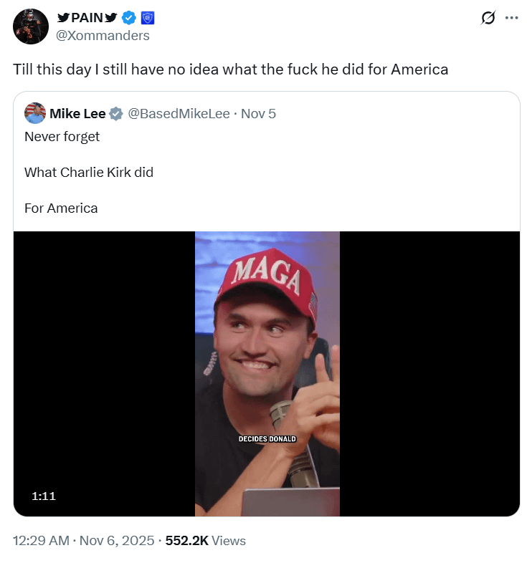
Task: Click the 552.2K Views count
Action: click(205, 541)
